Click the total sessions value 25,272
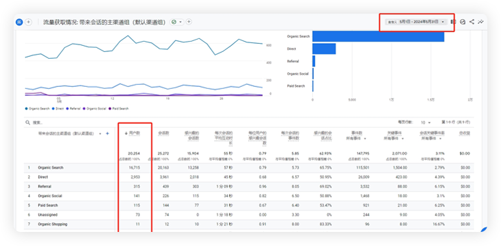The height and width of the screenshot is (247, 501). click(x=163, y=153)
